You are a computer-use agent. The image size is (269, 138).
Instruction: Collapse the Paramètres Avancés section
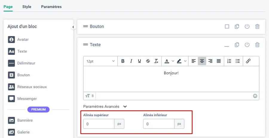point(125,106)
